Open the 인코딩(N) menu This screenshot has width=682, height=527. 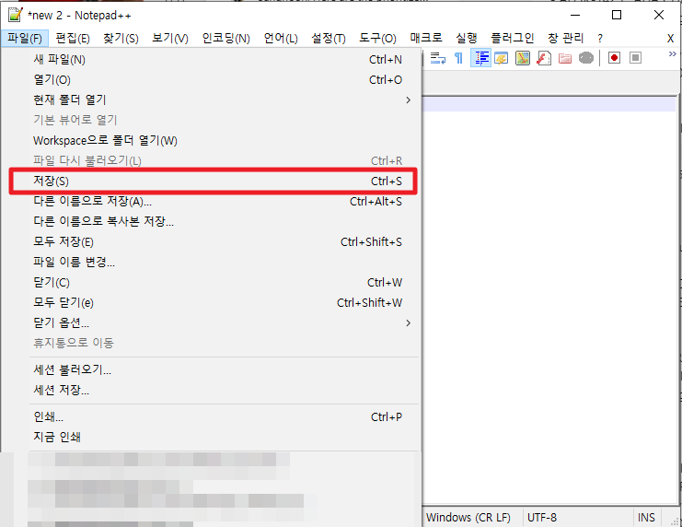pos(225,39)
